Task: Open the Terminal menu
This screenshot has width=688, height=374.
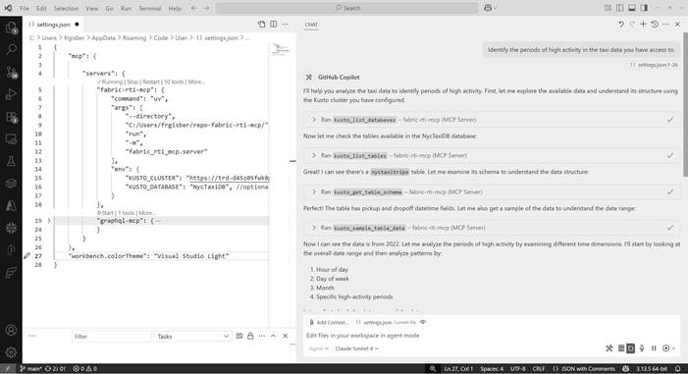Action: pos(149,8)
